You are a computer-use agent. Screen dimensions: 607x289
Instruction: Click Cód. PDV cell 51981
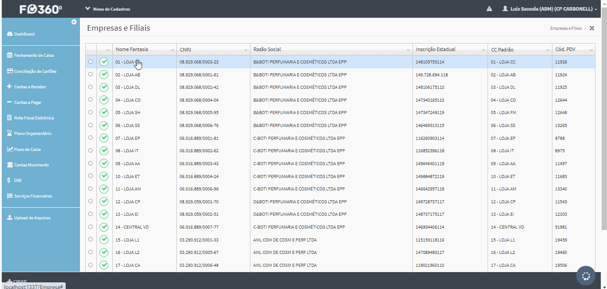pyautogui.click(x=561, y=227)
